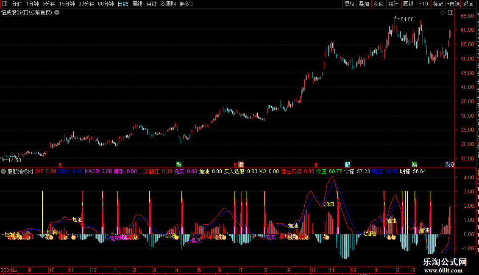The width and height of the screenshot is (479, 275).
Task: Click the green 跌 event marker
Action: click(179, 165)
